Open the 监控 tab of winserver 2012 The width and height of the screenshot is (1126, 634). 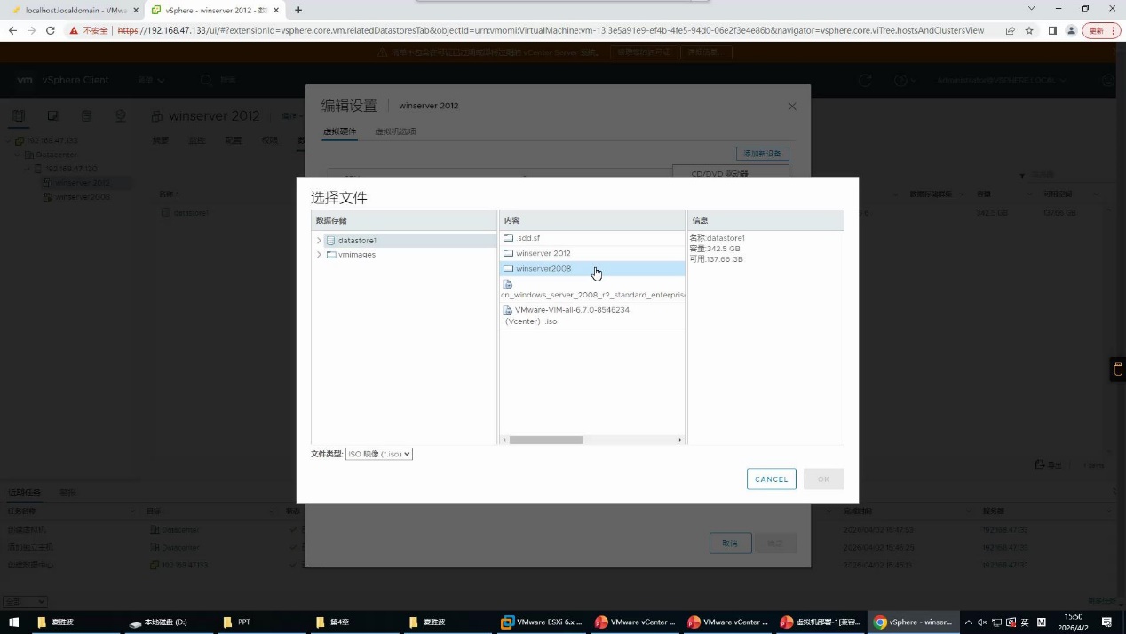(x=196, y=140)
